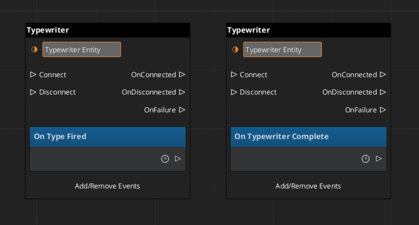Click OnFailure output pin on left Typewriter node

click(x=182, y=110)
